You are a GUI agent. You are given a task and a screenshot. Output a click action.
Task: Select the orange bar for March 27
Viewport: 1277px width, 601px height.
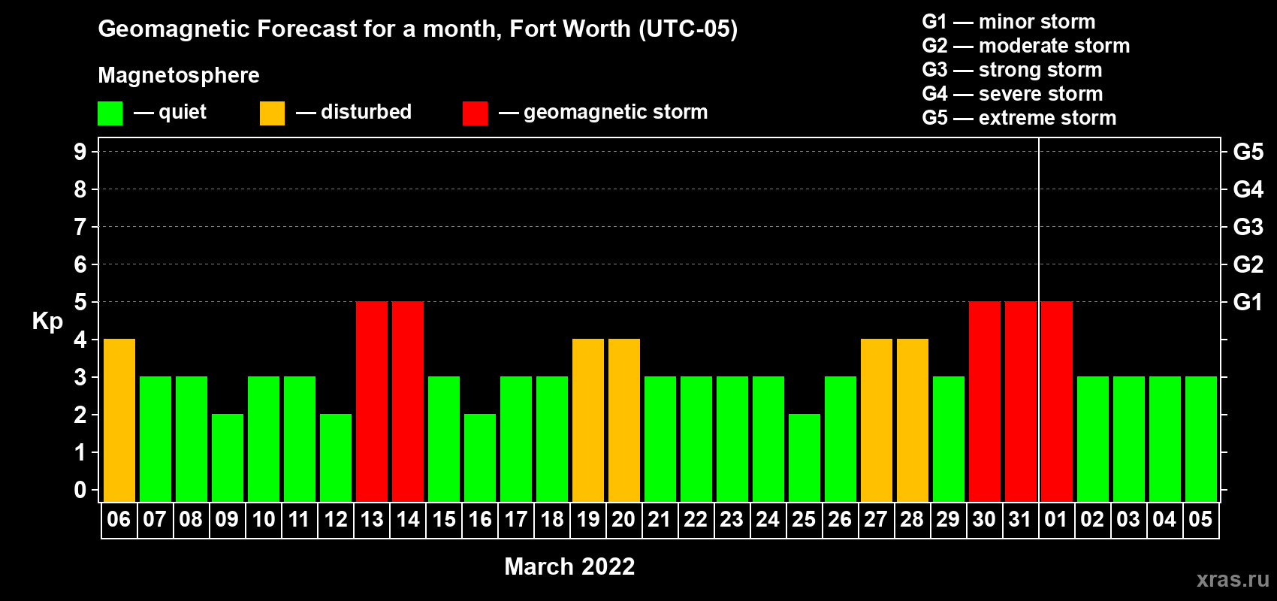pyautogui.click(x=877, y=421)
